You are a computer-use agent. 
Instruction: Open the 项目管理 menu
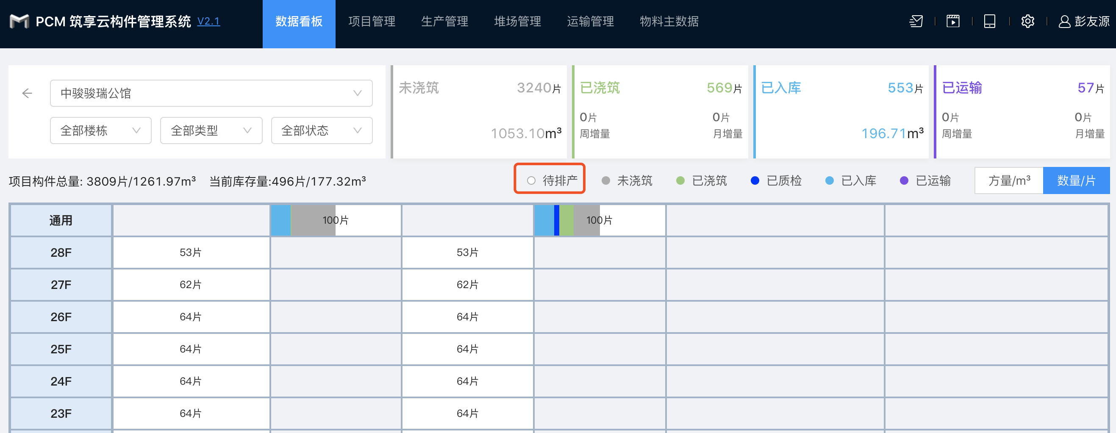(x=372, y=21)
